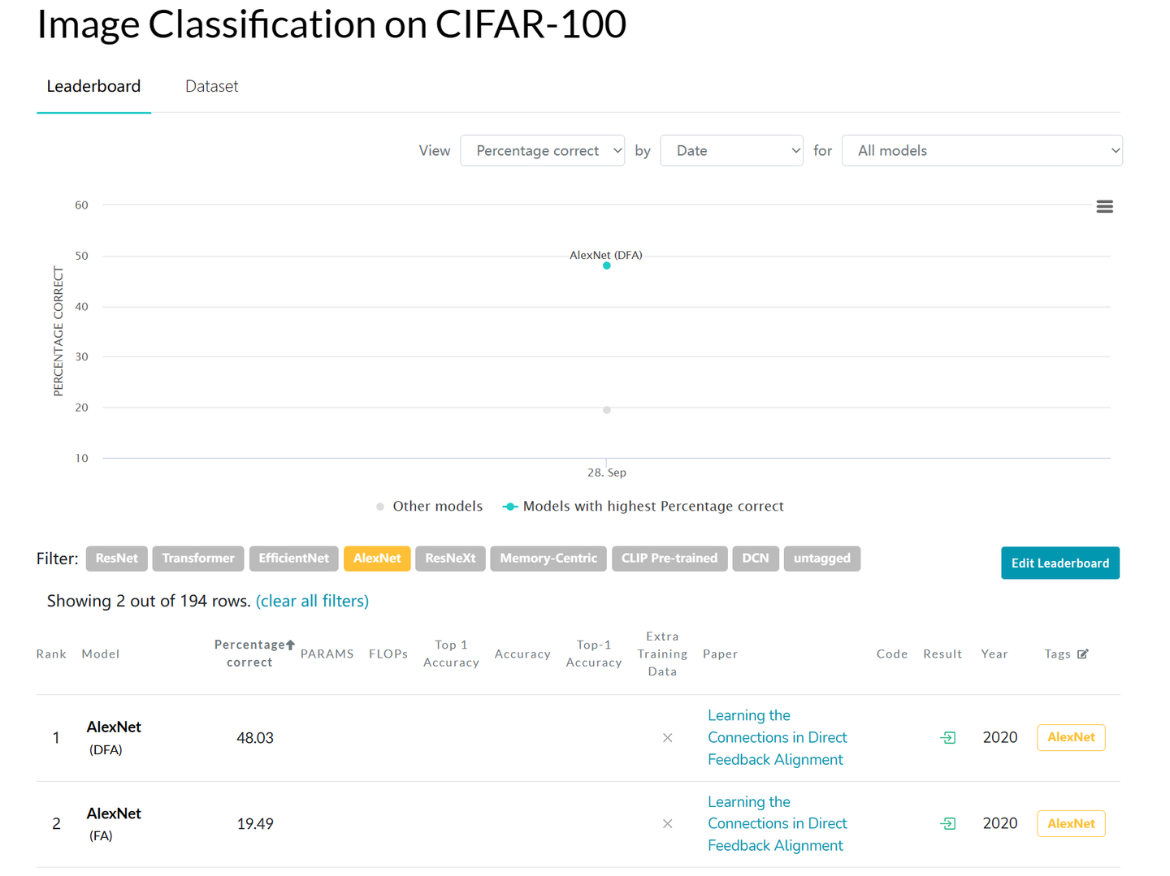Click the teal AlexNet (DFA) chart point
The image size is (1170, 876).
[x=607, y=265]
